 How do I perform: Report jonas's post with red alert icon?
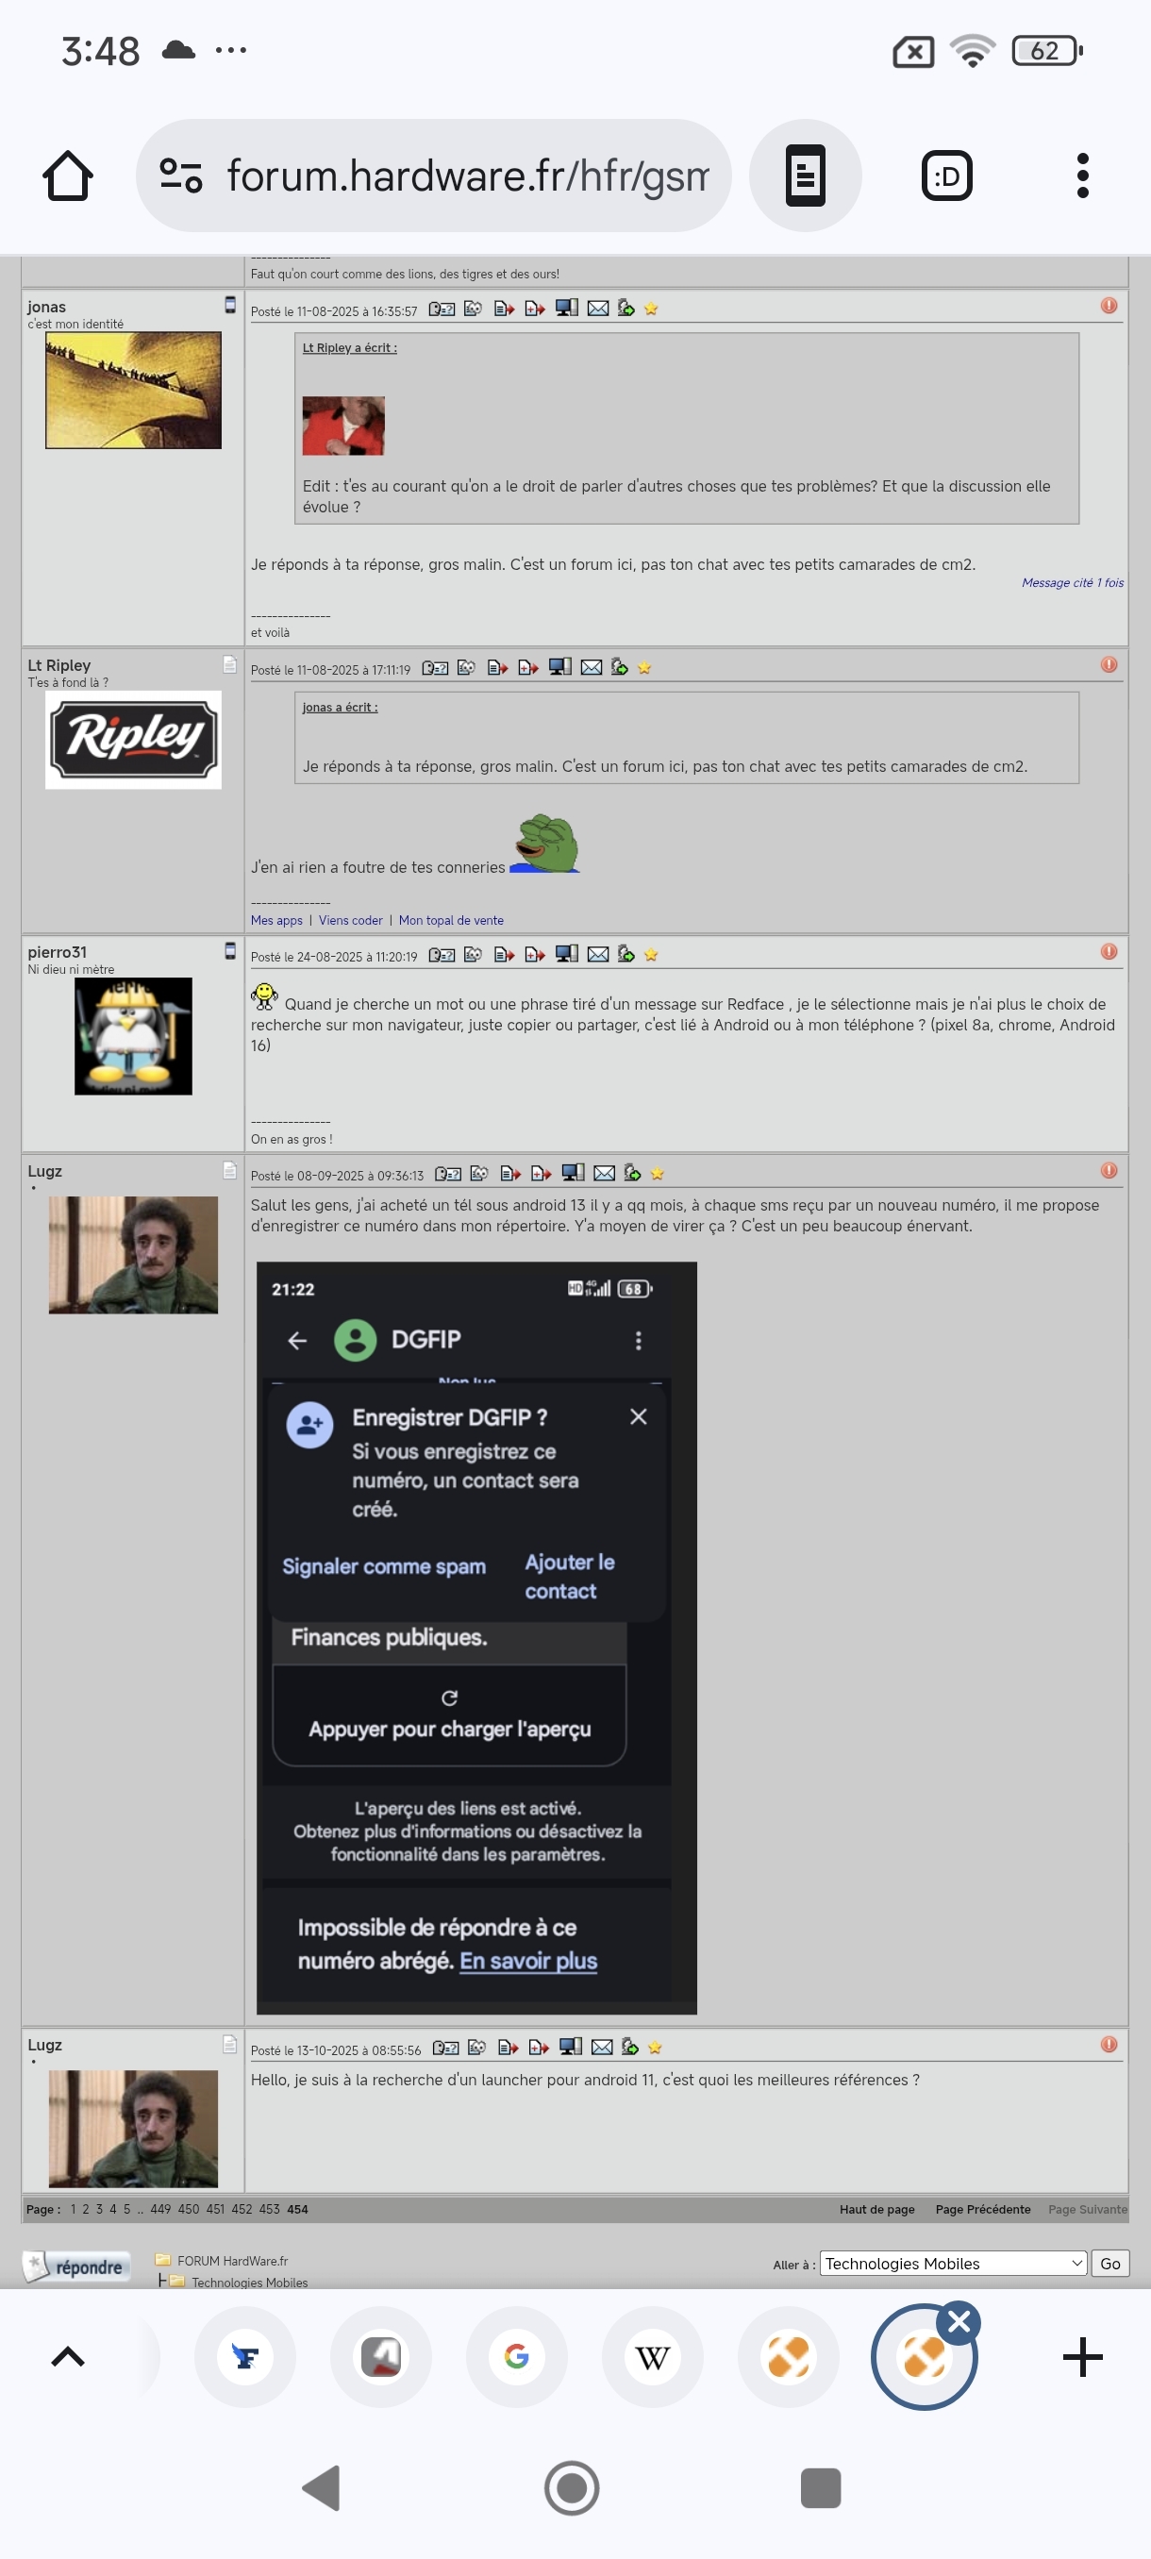coord(1109,306)
